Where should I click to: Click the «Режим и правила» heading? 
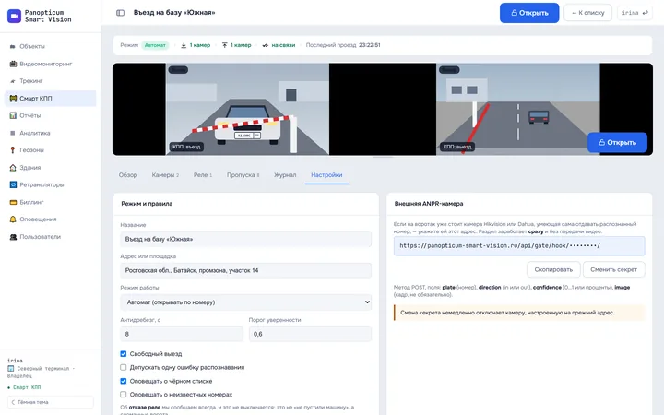pyautogui.click(x=147, y=204)
